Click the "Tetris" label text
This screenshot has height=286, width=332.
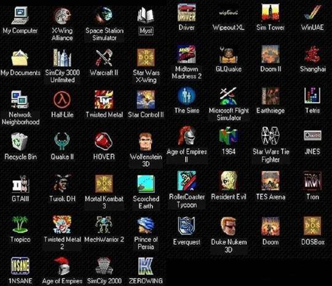pyautogui.click(x=312, y=110)
